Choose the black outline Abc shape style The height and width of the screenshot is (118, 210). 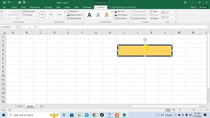pyautogui.click(x=42, y=14)
